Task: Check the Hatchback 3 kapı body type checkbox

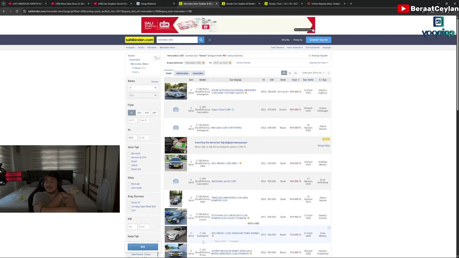Action: coord(129,254)
